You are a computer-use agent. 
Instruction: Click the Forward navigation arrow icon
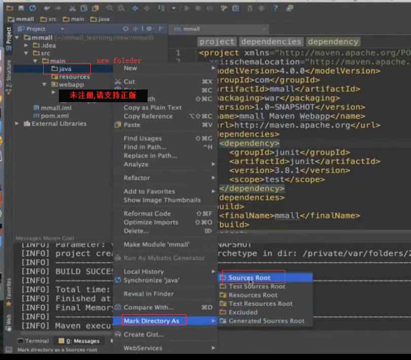click(147, 9)
